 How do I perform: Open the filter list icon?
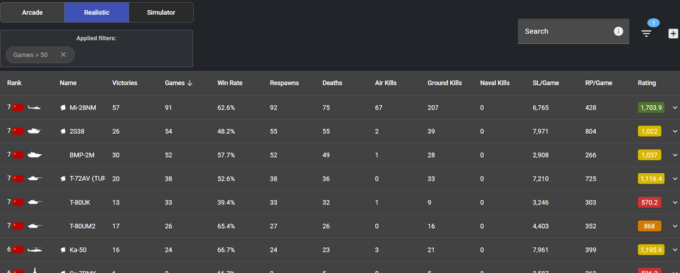tap(647, 33)
